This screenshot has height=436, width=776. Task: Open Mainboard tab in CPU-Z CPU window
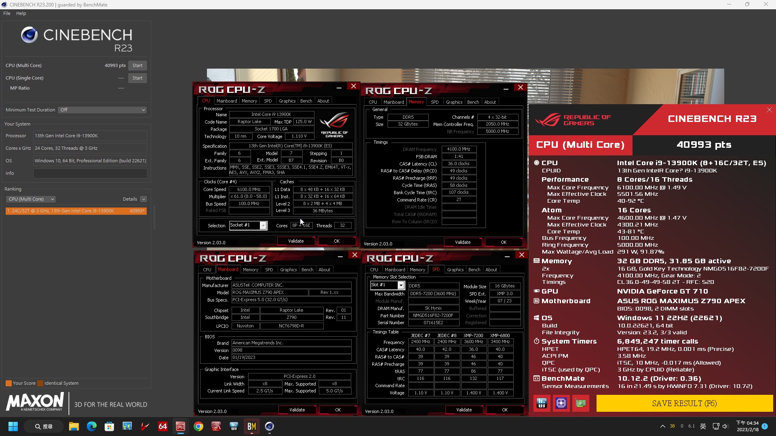pos(227,101)
